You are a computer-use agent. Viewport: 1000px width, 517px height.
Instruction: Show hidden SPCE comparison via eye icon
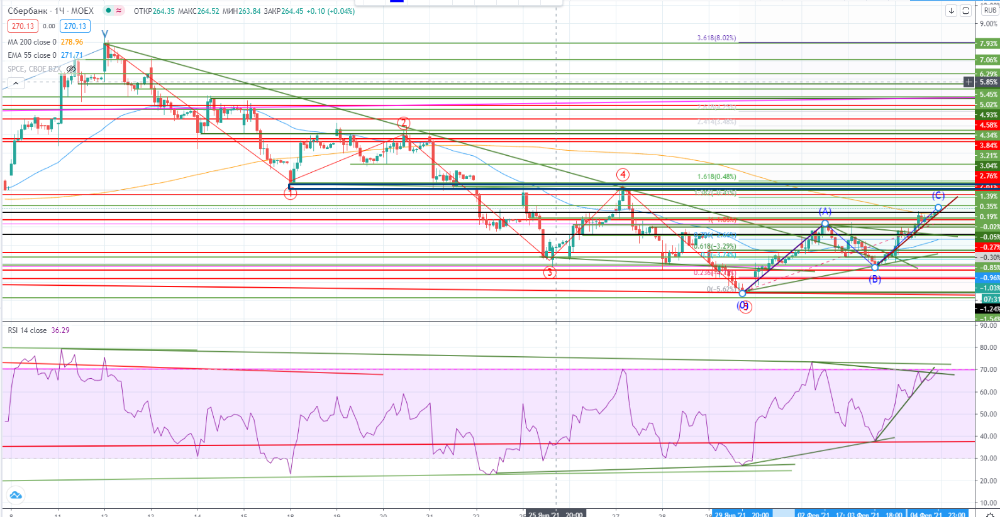tap(71, 69)
